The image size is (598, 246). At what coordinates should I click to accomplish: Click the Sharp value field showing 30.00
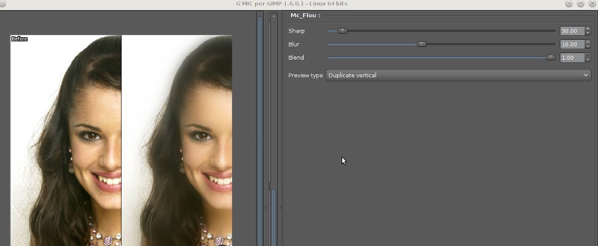tap(572, 31)
